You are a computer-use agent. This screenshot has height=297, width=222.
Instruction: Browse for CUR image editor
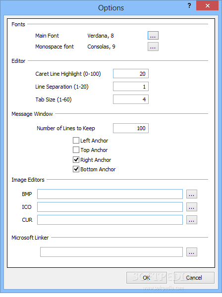192,220
